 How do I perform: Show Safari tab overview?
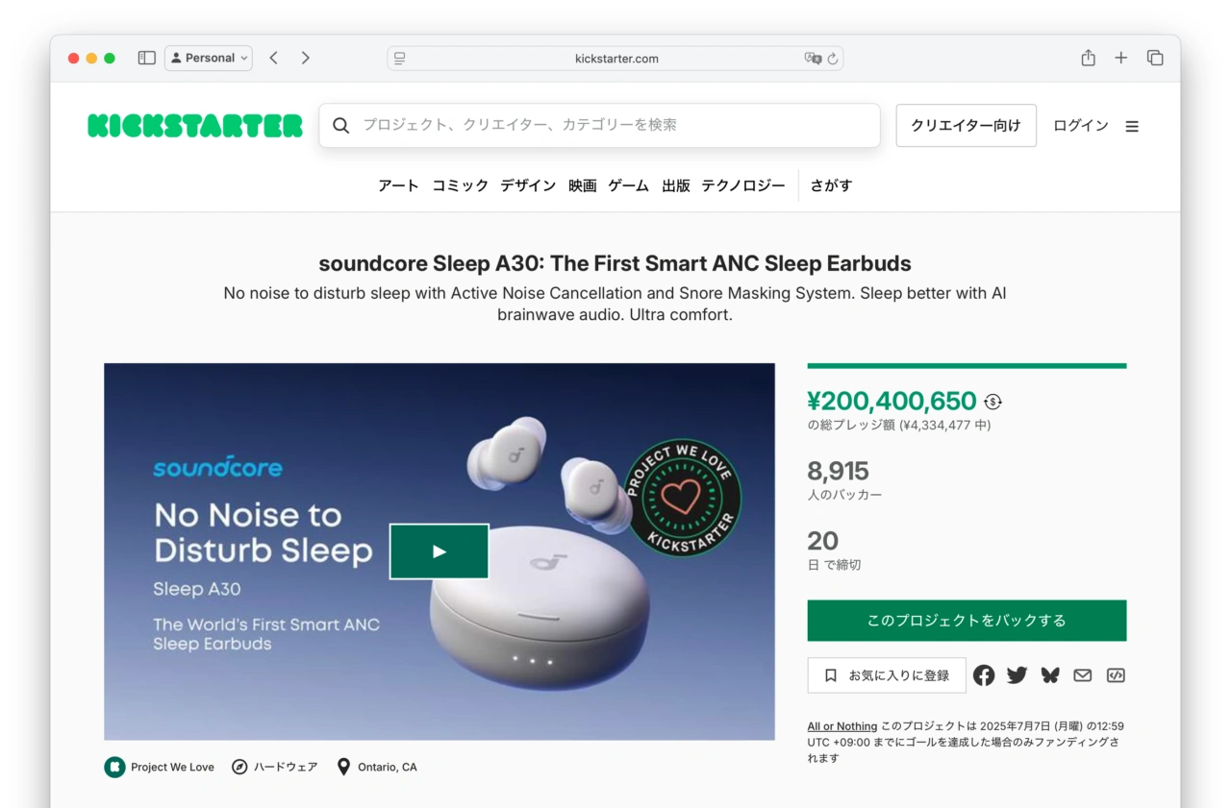pyautogui.click(x=1155, y=58)
